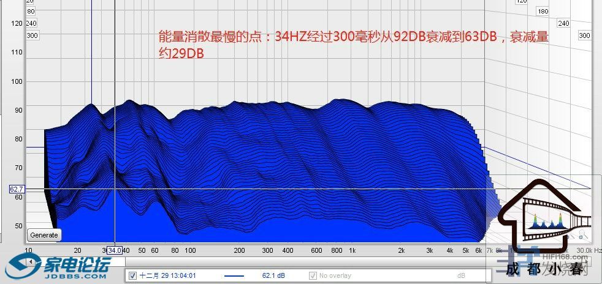Toggle the 十二月 29 13:04:01 trace checkbox

point(133,276)
